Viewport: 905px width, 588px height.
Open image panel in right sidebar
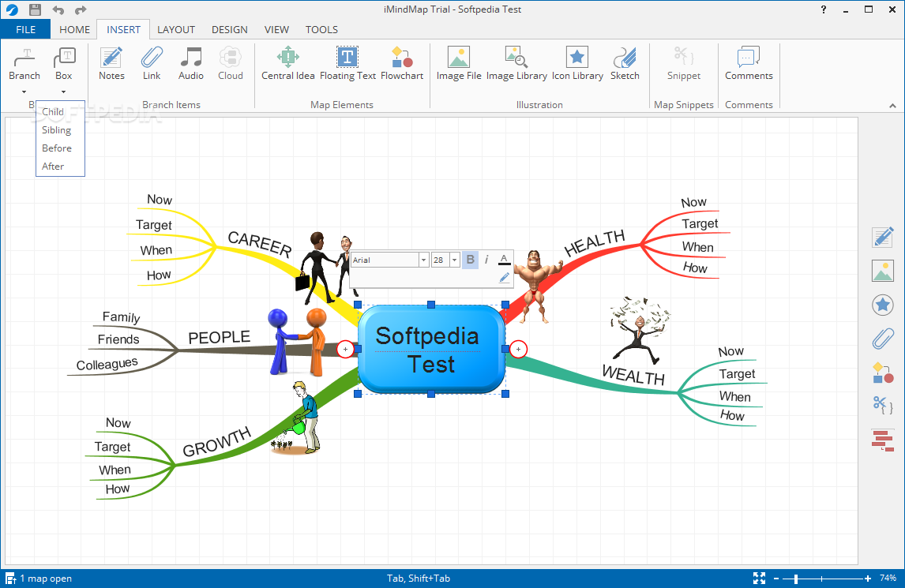pos(882,271)
